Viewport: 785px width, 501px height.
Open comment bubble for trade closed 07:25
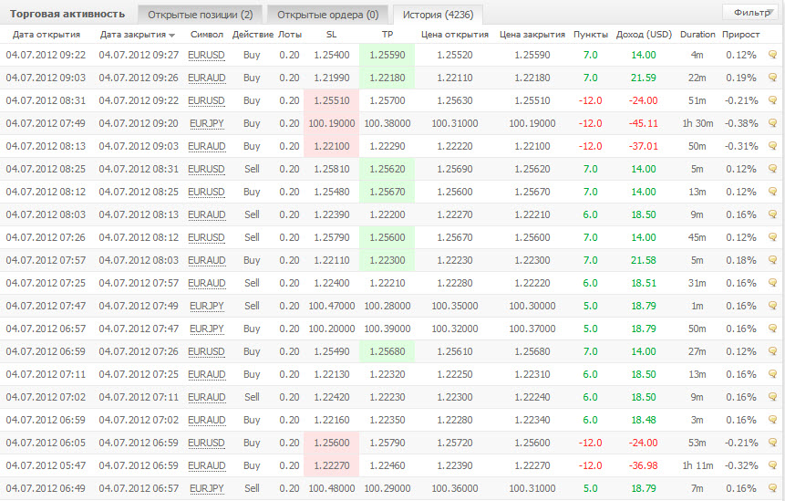(x=772, y=374)
